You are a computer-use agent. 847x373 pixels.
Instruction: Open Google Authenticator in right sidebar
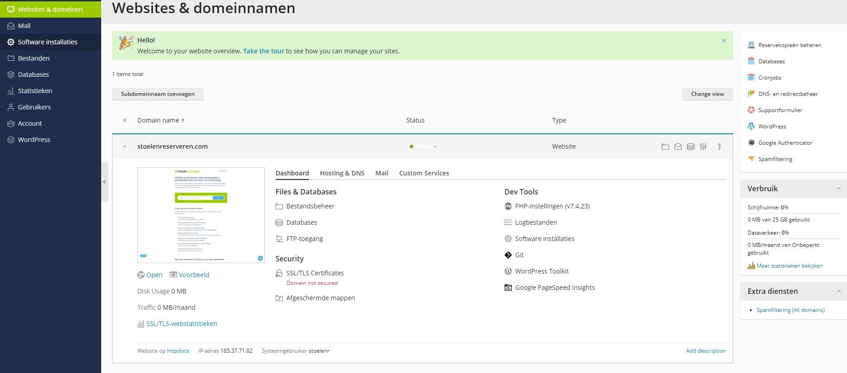point(785,143)
